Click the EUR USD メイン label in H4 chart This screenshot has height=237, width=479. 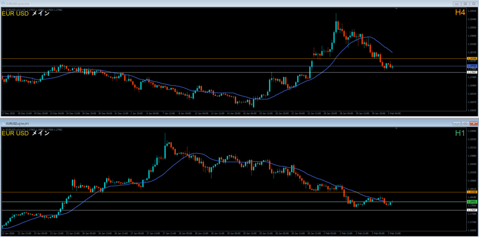point(26,14)
